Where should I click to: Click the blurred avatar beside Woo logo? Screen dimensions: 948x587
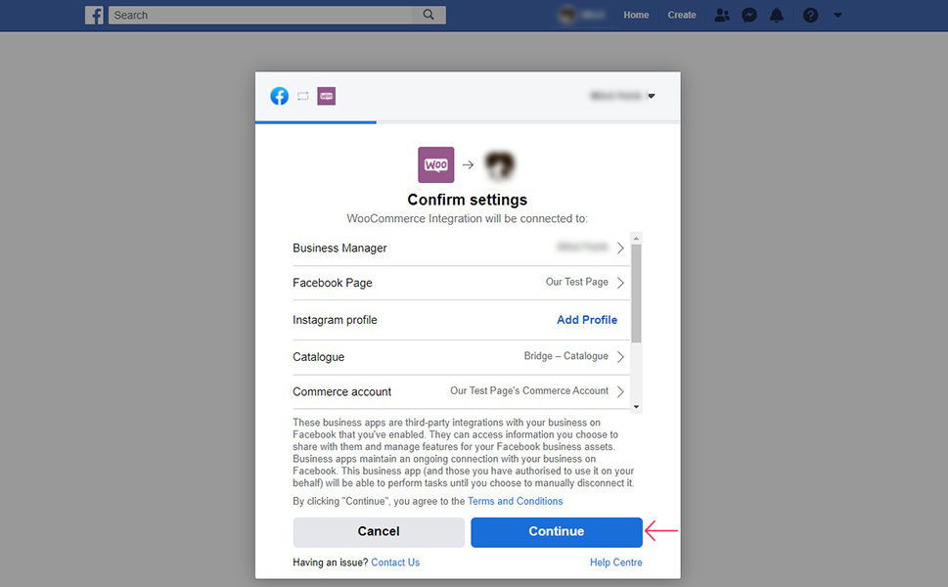[499, 164]
